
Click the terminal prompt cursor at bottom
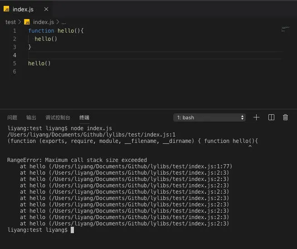[x=72, y=230]
